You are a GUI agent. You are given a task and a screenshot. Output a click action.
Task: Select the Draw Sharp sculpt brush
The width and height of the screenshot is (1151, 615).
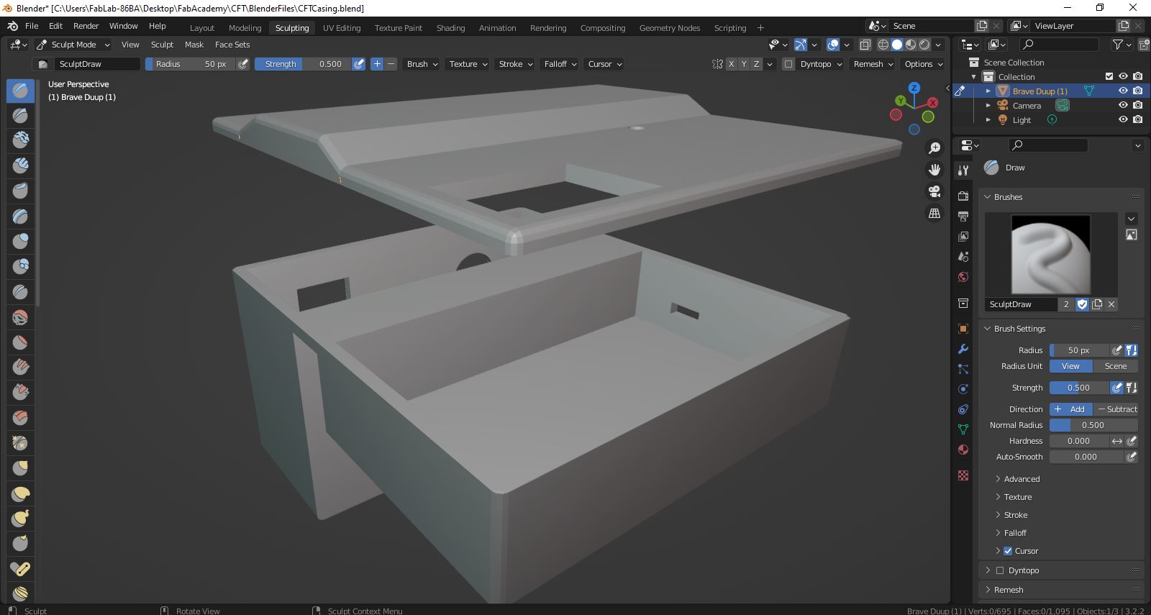pyautogui.click(x=20, y=115)
